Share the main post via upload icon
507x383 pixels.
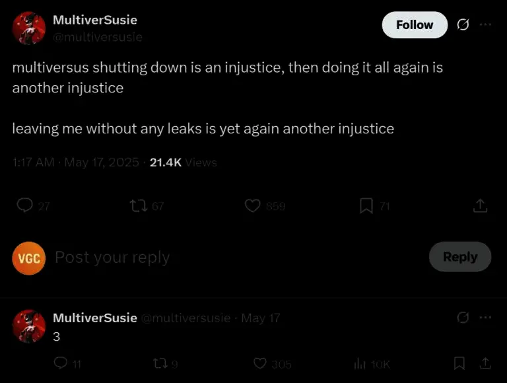coord(481,206)
